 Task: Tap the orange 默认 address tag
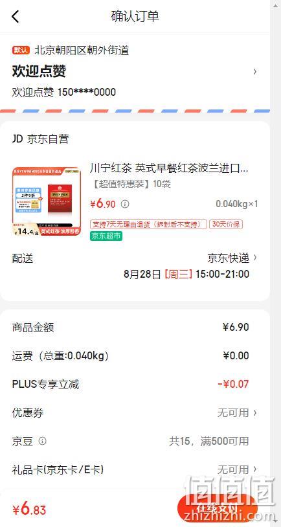[x=21, y=50]
